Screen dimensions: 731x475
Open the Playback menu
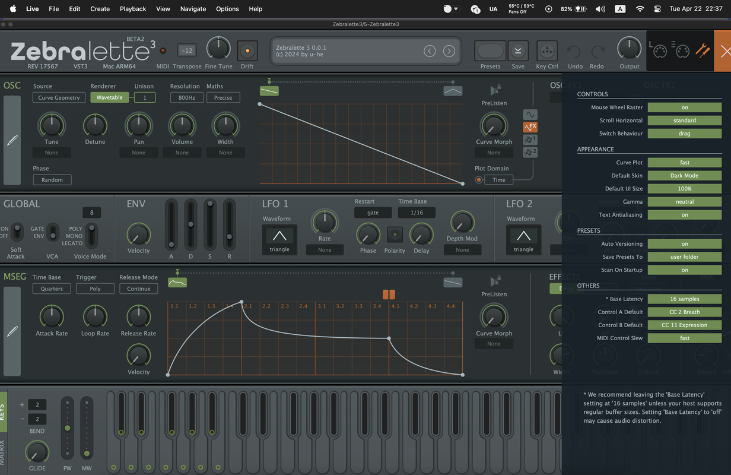133,9
